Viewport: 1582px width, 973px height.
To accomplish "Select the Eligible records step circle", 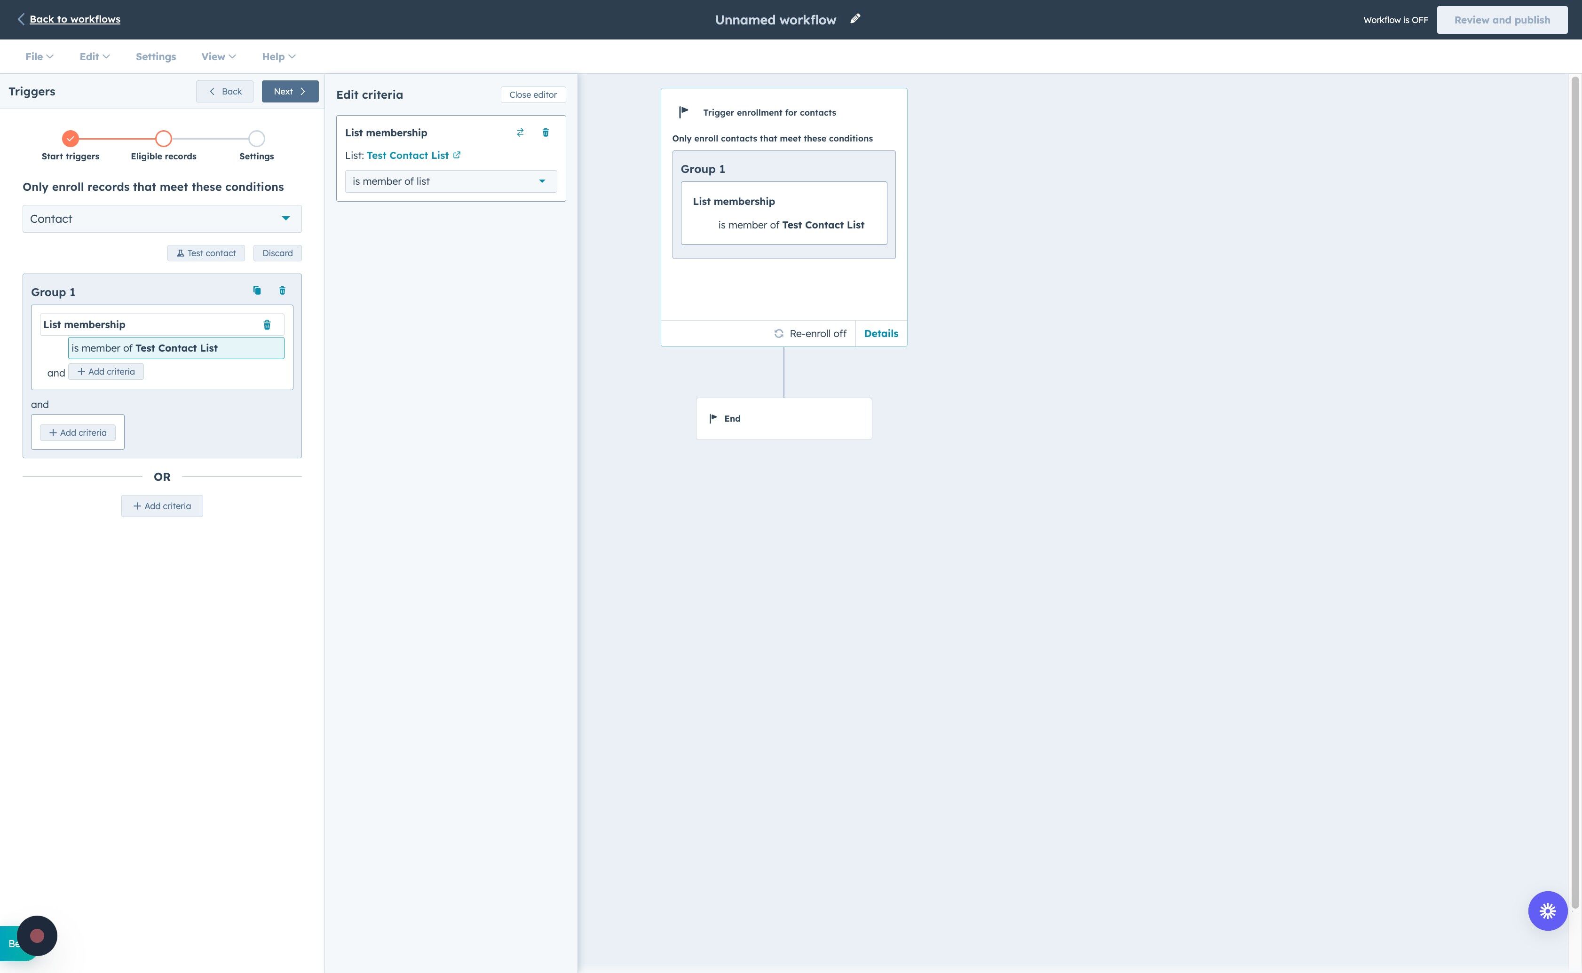I will 164,138.
